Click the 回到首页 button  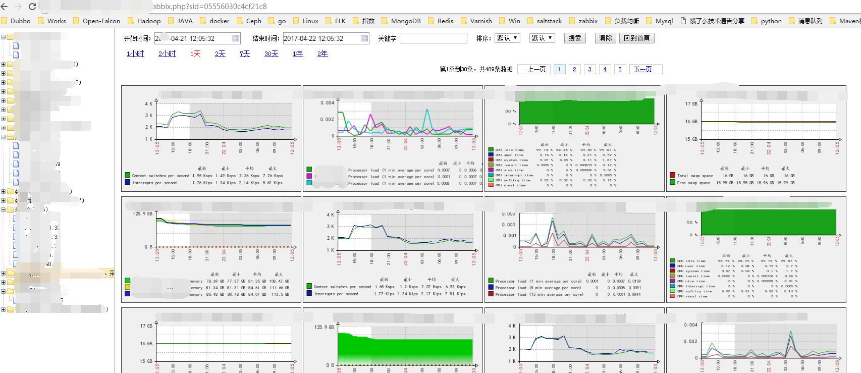point(637,38)
